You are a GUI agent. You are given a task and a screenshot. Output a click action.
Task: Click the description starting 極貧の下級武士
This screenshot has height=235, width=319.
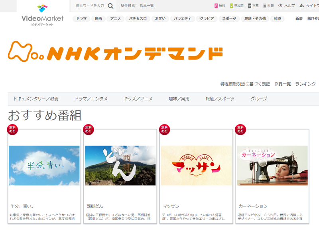coord(118,217)
